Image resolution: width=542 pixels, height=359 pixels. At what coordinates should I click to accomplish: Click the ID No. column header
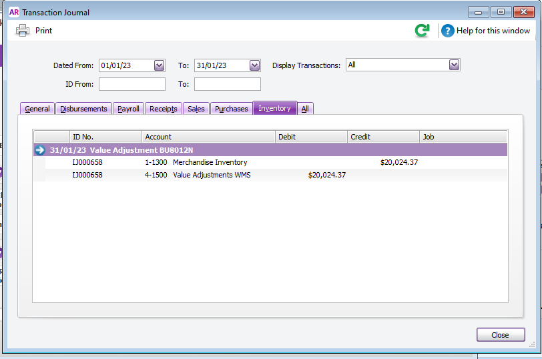coord(105,137)
